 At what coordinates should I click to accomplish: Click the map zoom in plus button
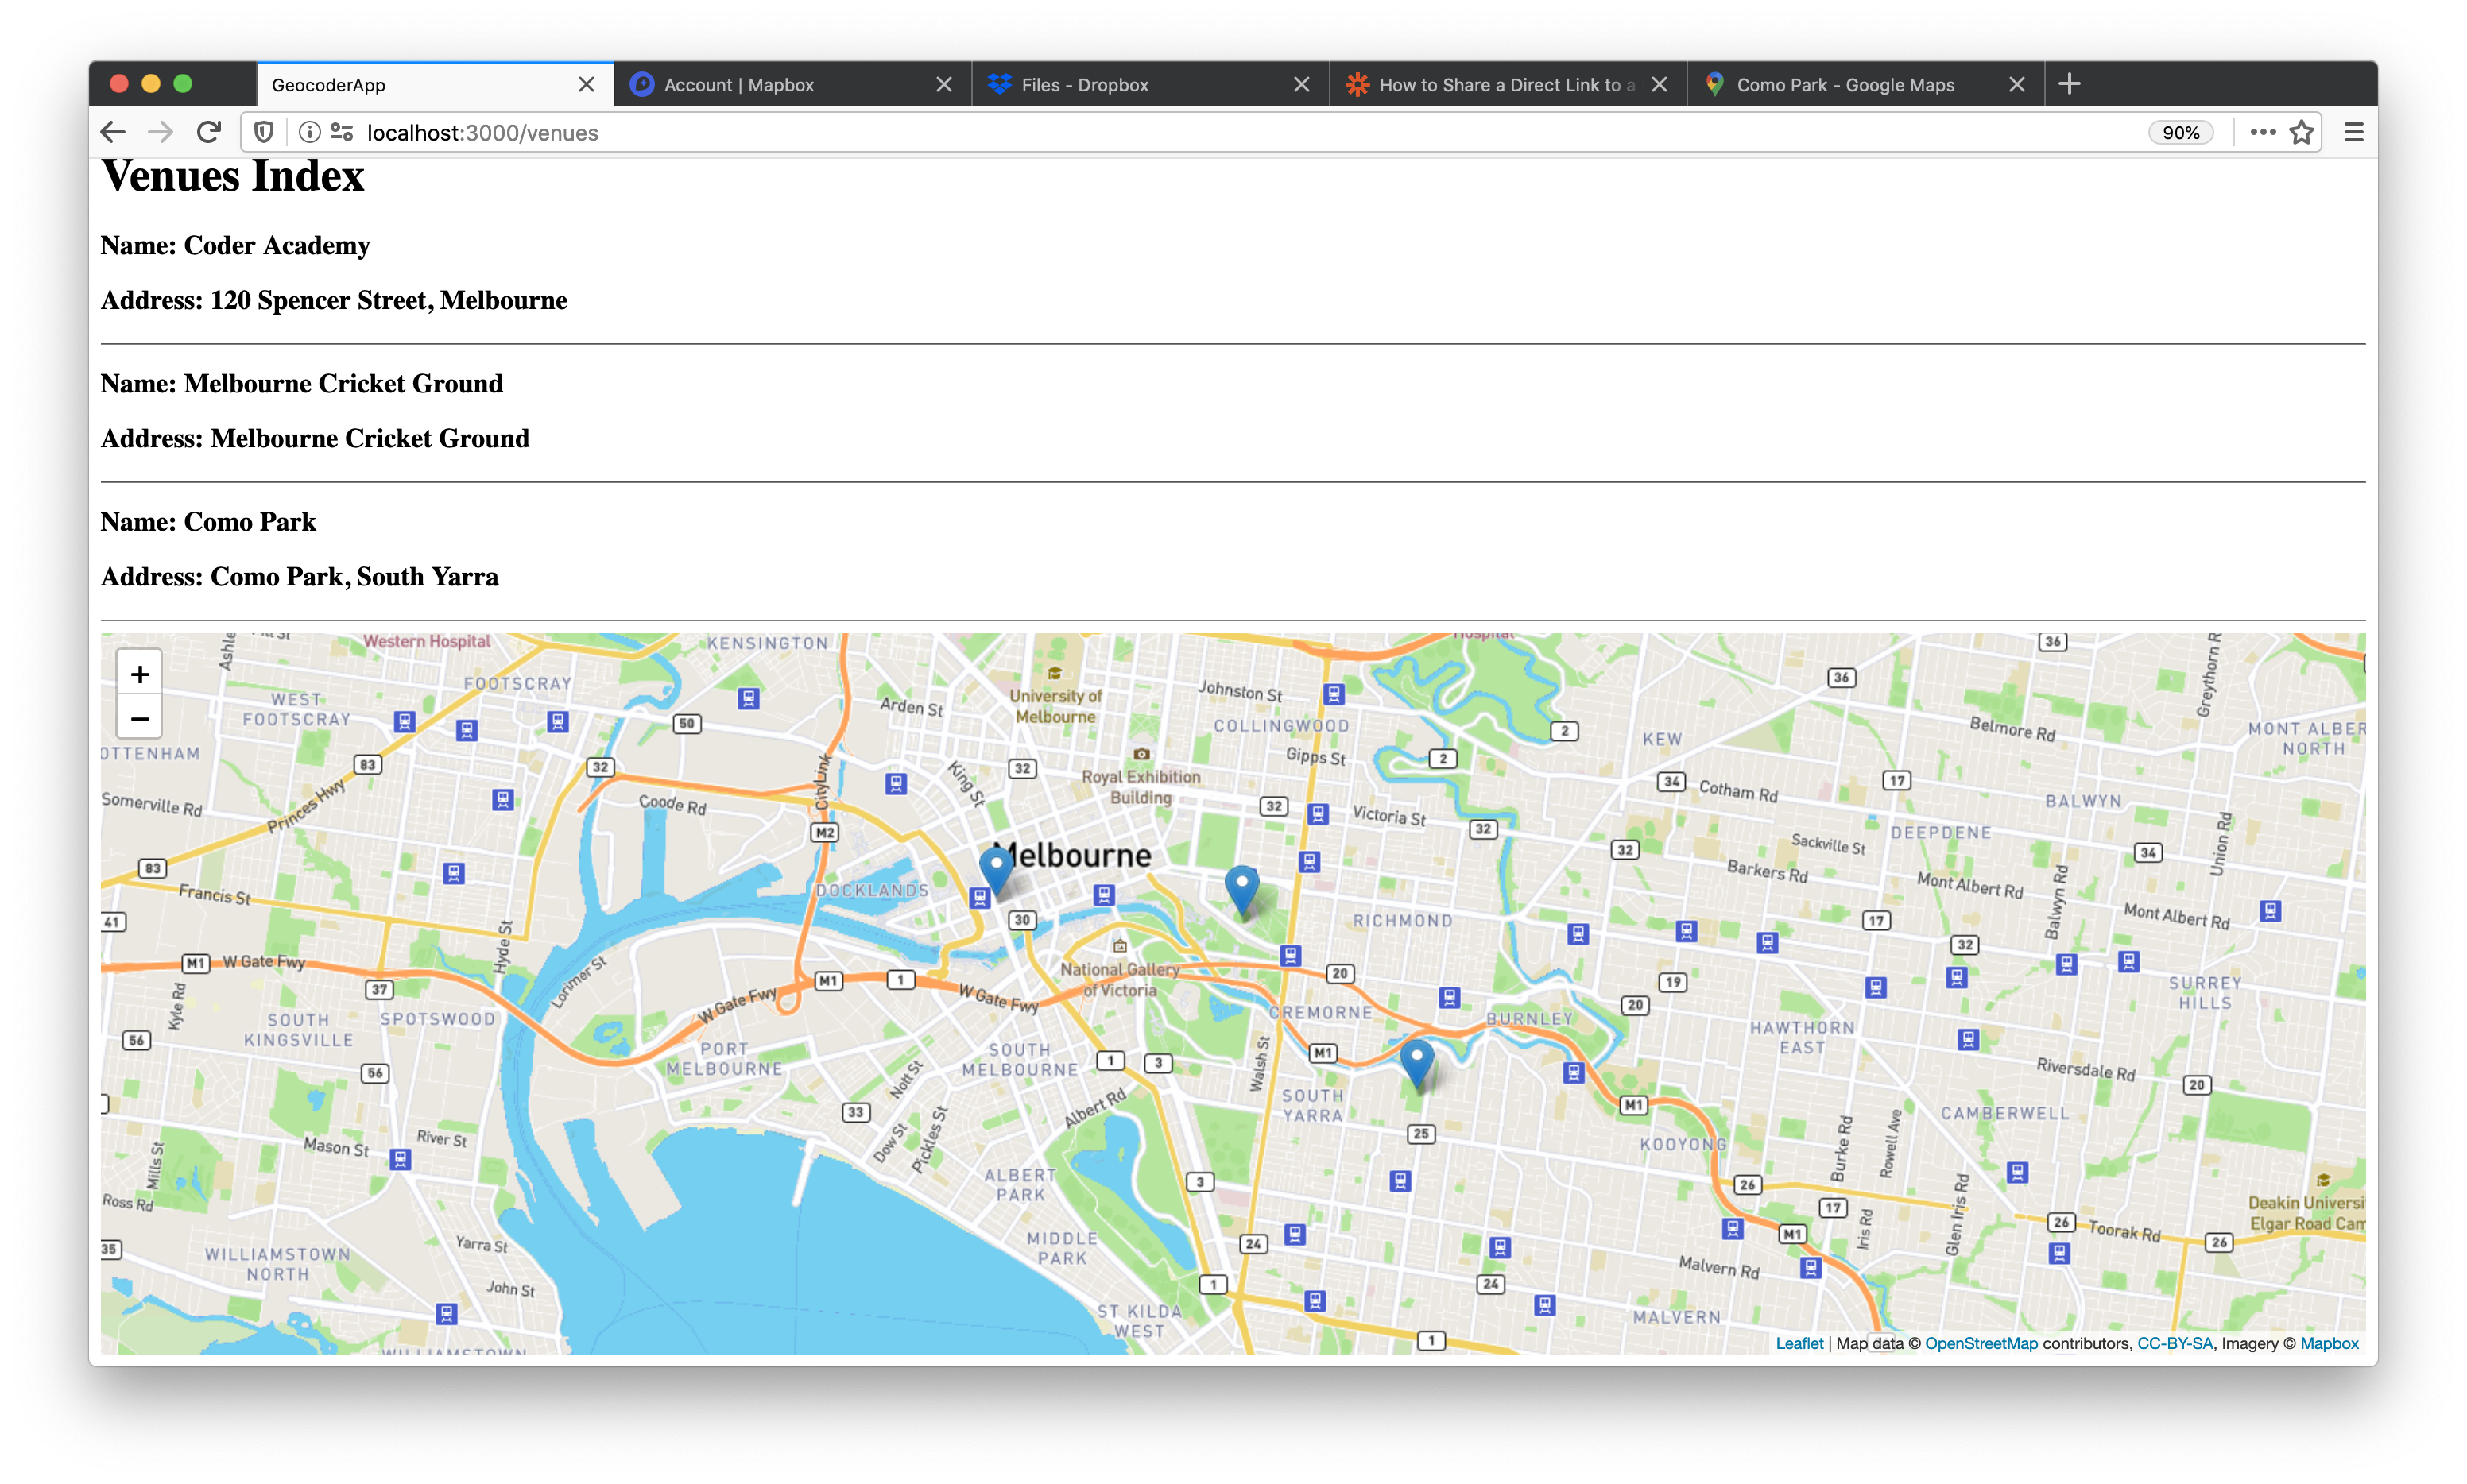click(140, 675)
